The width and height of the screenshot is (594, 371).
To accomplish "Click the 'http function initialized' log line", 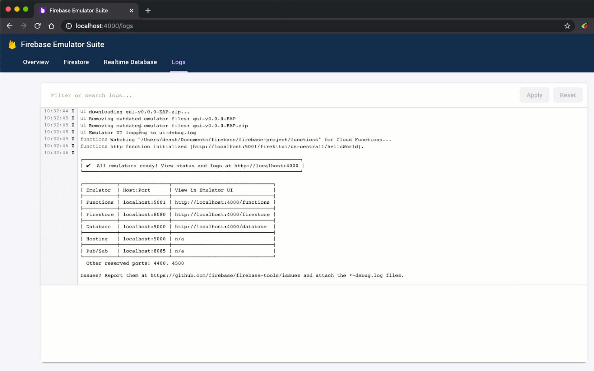I will tap(237, 147).
